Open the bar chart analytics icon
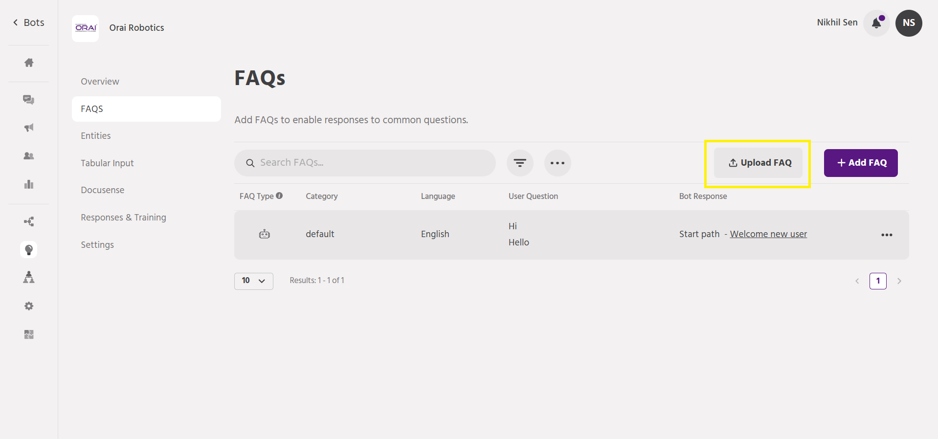Screen dimensions: 938x439 point(29,184)
